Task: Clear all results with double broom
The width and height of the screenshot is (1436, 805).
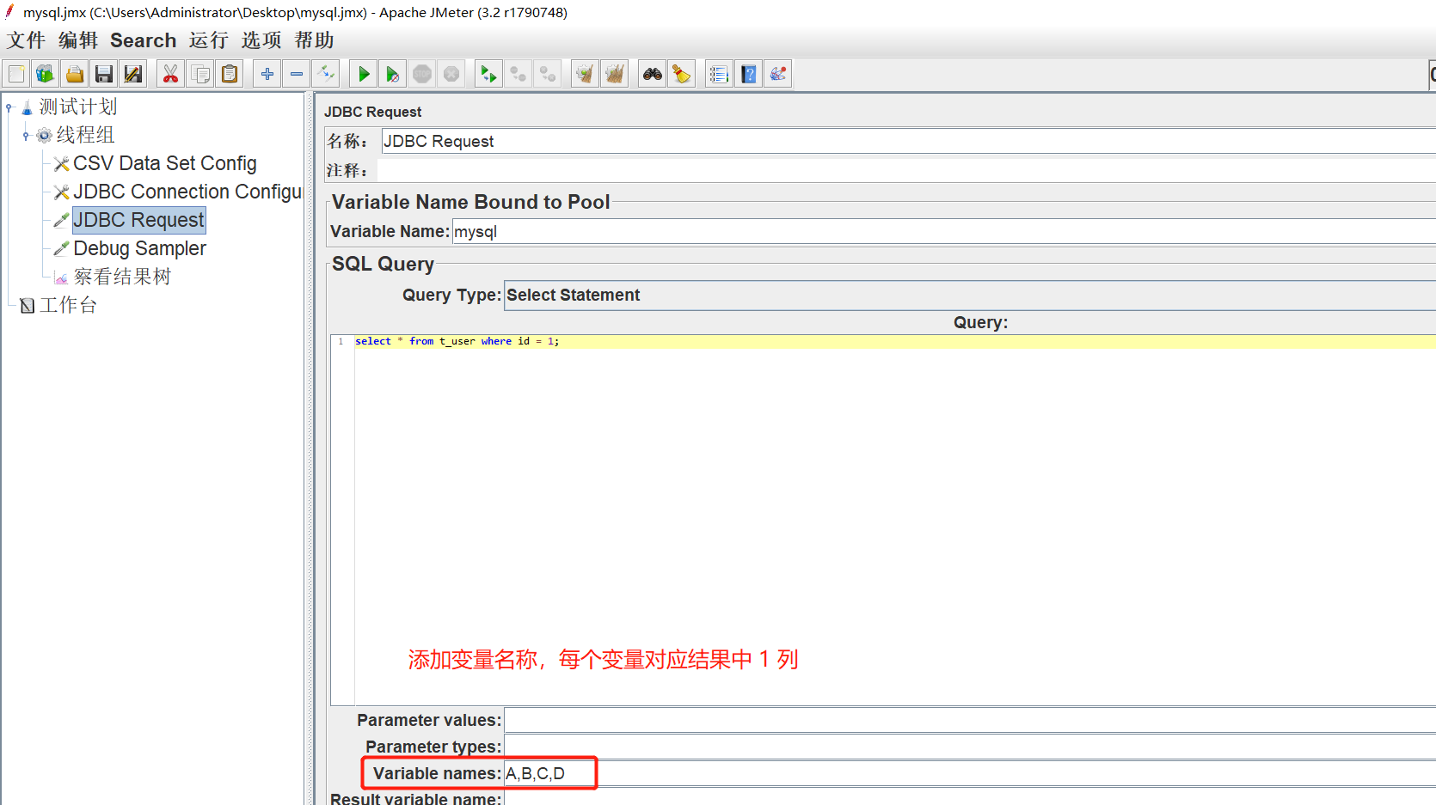Action: tap(615, 75)
